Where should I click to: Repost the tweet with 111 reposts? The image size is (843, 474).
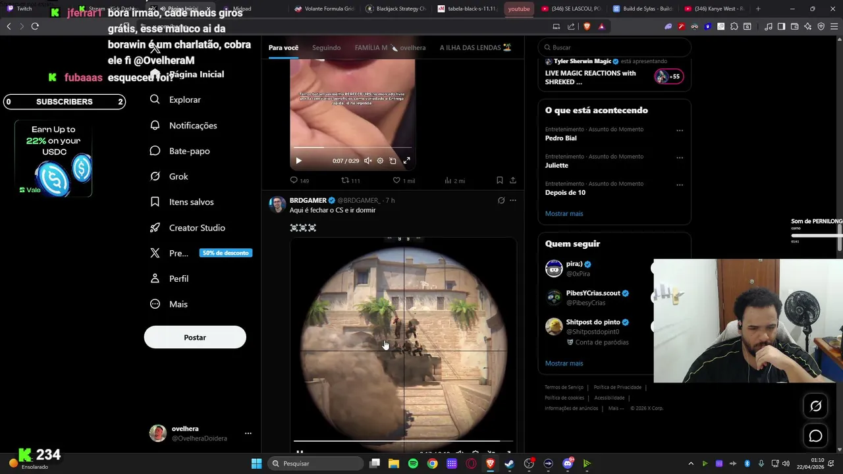point(350,180)
